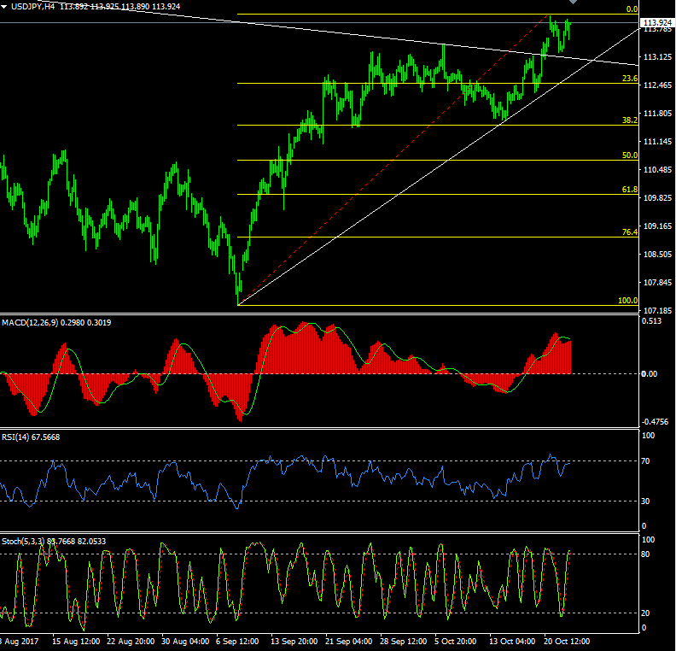Click price axis value 108.505
The width and height of the screenshot is (676, 651).
click(657, 254)
